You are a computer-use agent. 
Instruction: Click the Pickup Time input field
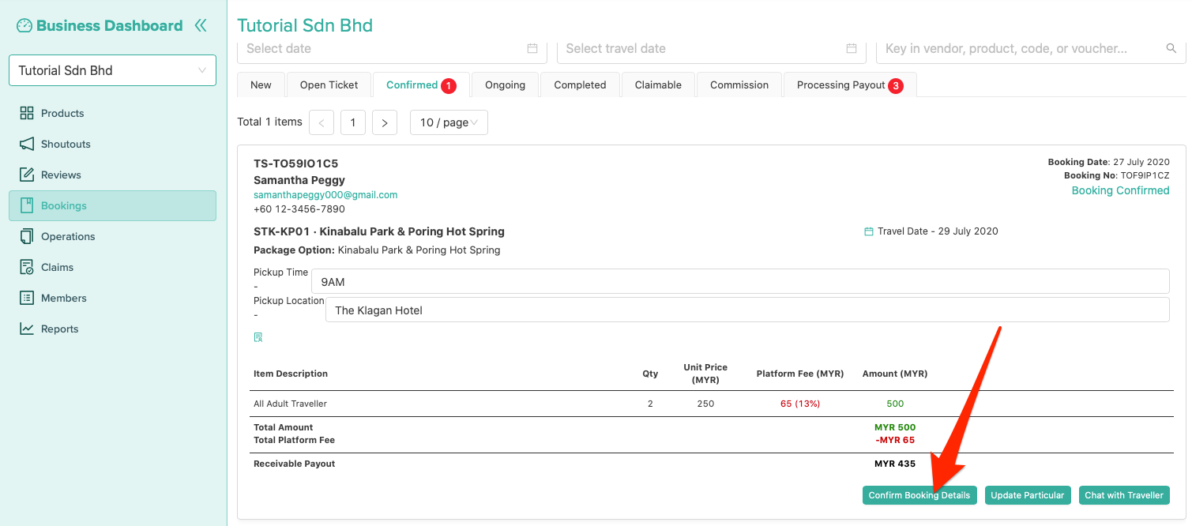(x=740, y=282)
